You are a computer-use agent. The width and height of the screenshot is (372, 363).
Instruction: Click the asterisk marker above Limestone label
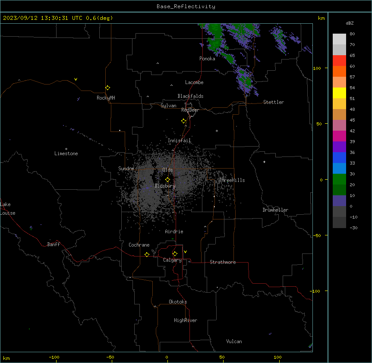(x=66, y=149)
